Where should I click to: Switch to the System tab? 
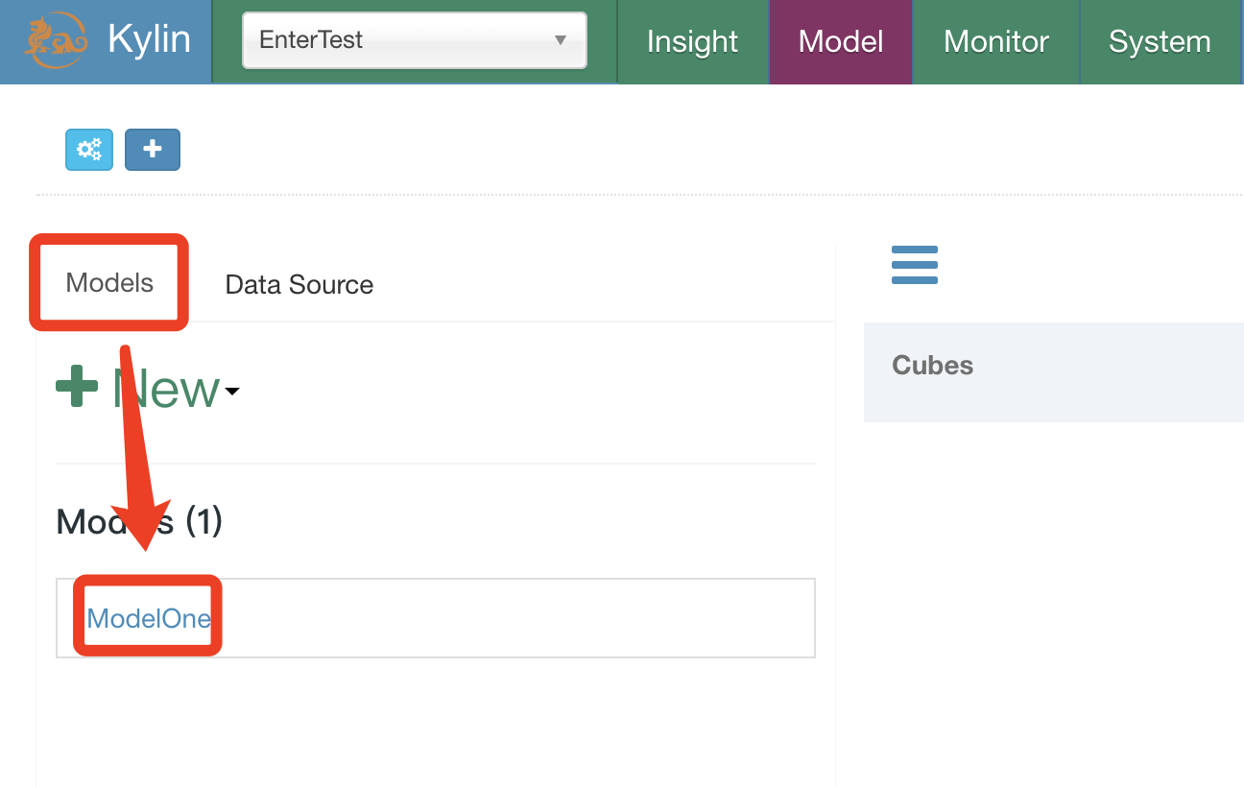[1160, 42]
